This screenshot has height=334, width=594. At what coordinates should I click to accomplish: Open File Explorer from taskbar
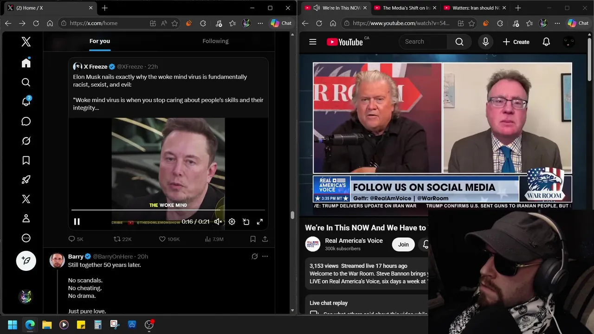pos(47,325)
